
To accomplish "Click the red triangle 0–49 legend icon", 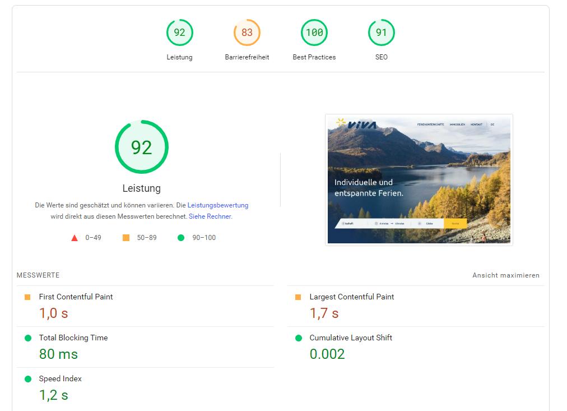I will (x=75, y=238).
